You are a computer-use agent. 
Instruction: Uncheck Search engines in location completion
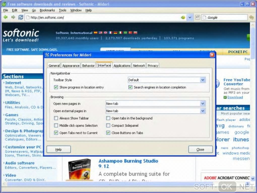[x=130, y=87]
